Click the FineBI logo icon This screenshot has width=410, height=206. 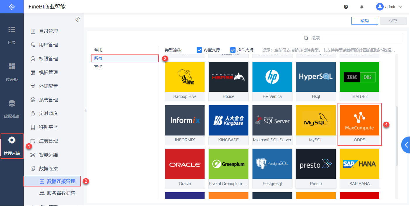(x=12, y=7)
